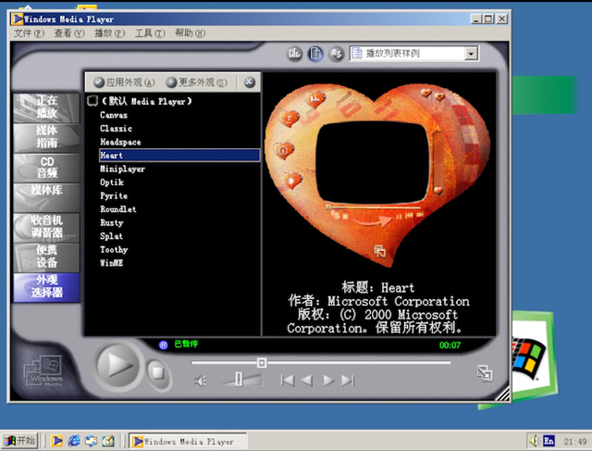Select the Heart skin

(x=179, y=156)
